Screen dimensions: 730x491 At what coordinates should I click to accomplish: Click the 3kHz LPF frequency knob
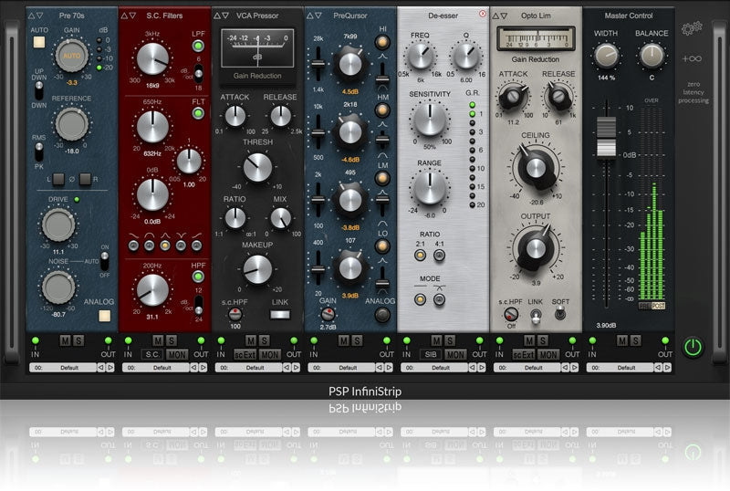152,59
